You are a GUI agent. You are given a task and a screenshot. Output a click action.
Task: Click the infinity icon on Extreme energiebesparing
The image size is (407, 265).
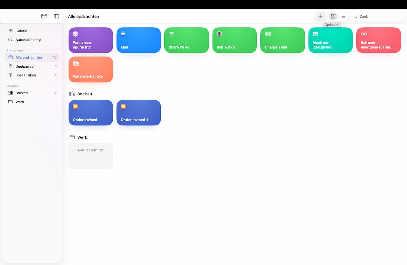[364, 34]
